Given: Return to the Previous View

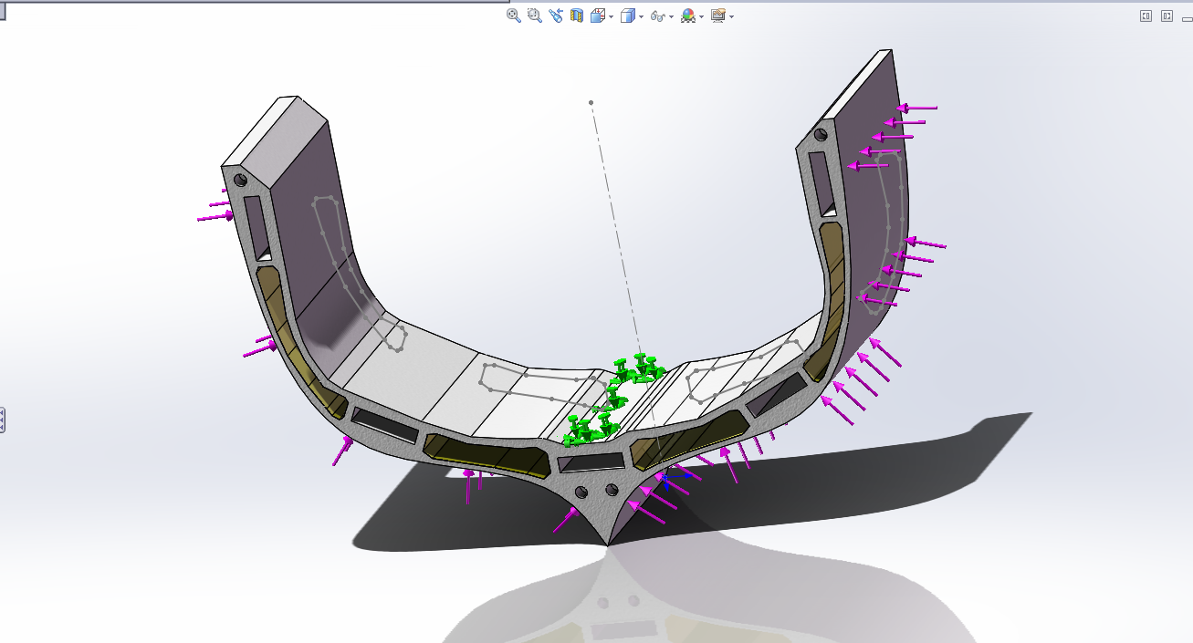Looking at the screenshot, I should [556, 16].
